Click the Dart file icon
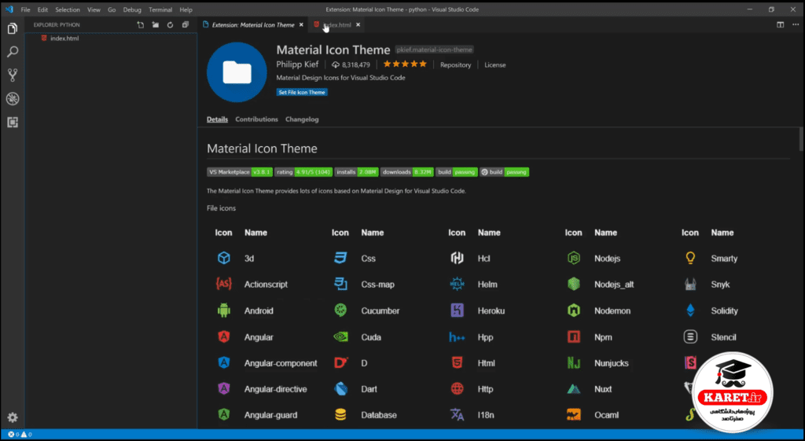This screenshot has height=441, width=805. pyautogui.click(x=340, y=388)
